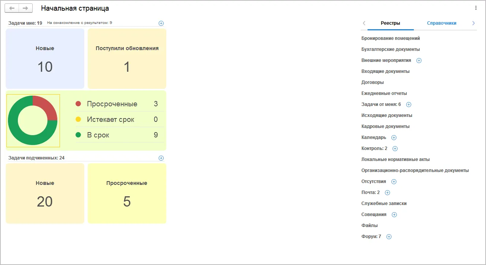The width and height of the screenshot is (486, 265).
Task: Click plus icon next to Внешние мероприятия
Action: coord(419,60)
